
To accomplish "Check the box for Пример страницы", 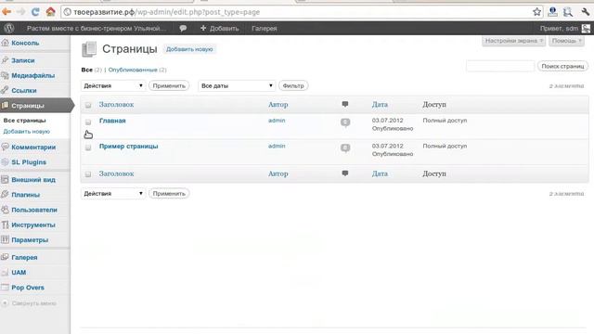I will pyautogui.click(x=88, y=148).
